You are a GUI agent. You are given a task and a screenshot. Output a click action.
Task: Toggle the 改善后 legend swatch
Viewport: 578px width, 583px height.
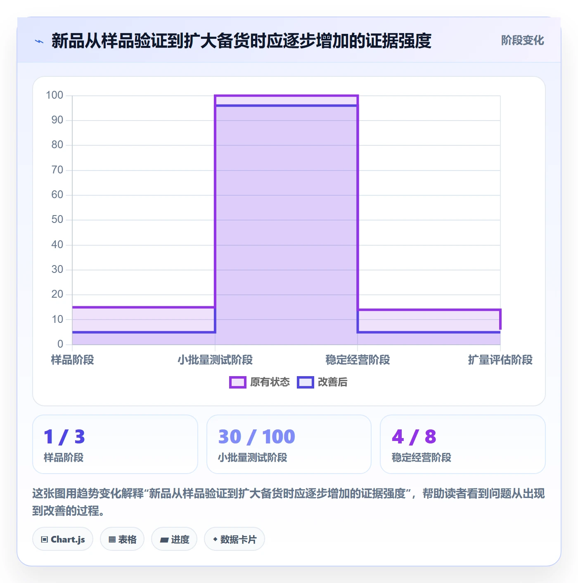pos(306,382)
